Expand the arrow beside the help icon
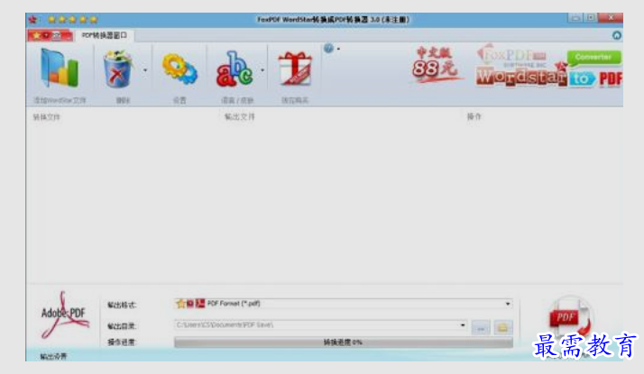The height and width of the screenshot is (374, 644). click(338, 49)
